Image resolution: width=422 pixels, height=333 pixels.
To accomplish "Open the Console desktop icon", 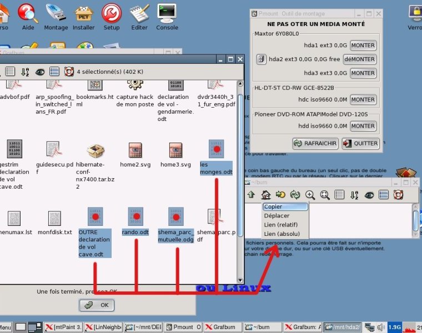I will [167, 17].
